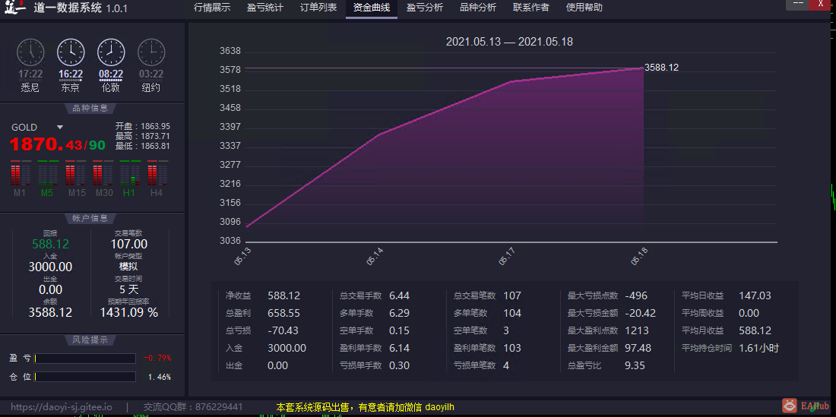Image resolution: width=836 pixels, height=417 pixels.
Task: Click the Sydney 悉尼 clock icon
Action: 30,52
